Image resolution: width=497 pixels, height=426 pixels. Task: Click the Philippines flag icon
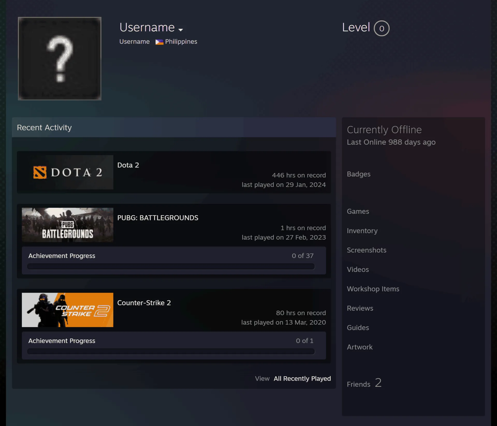(159, 42)
